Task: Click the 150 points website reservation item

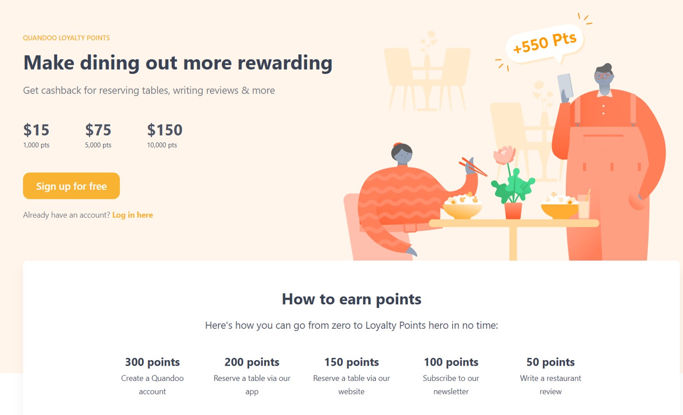Action: pyautogui.click(x=351, y=376)
